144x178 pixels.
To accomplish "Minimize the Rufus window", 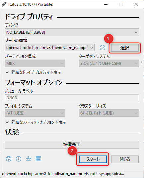I will [x=106, y=4].
